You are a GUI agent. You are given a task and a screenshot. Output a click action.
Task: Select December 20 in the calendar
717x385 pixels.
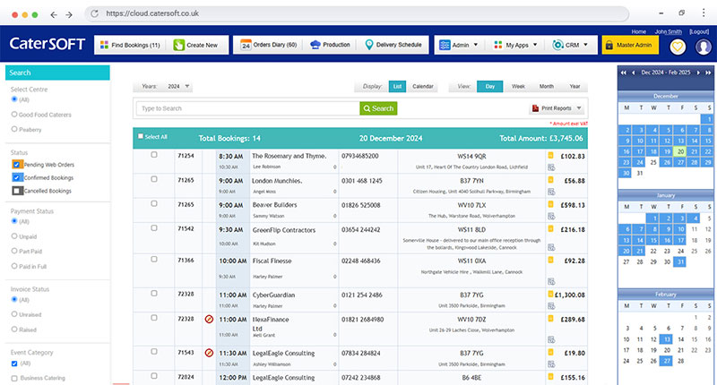pos(680,151)
